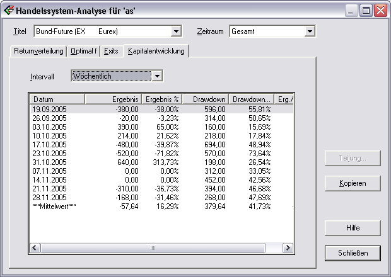
Task: Click the ***Mittelwert*** row label
Action: [x=54, y=206]
